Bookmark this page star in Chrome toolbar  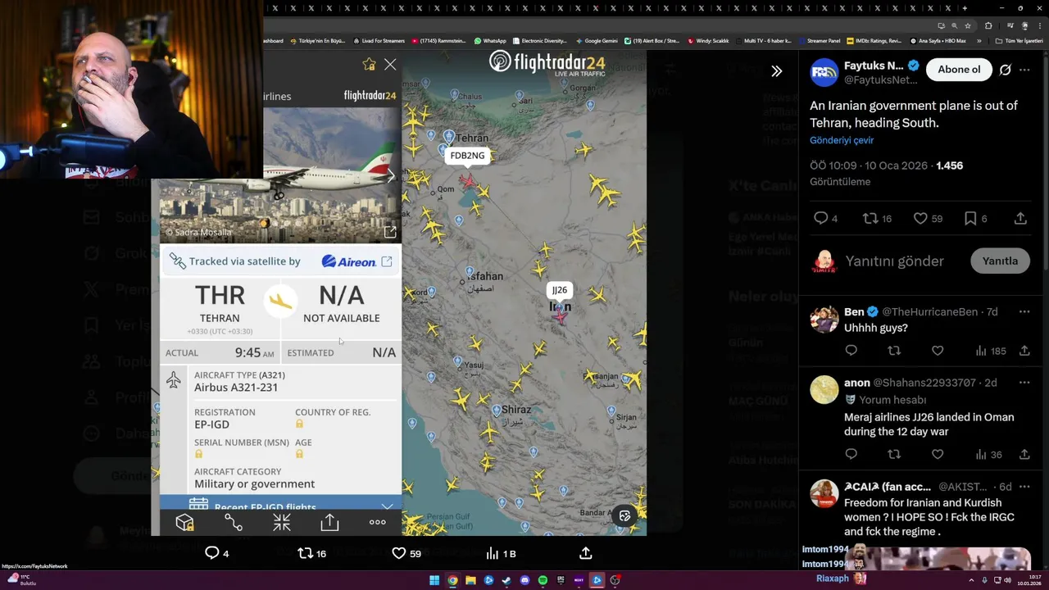point(968,25)
